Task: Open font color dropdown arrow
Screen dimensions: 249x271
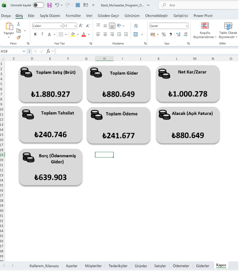Action: coord(89,34)
